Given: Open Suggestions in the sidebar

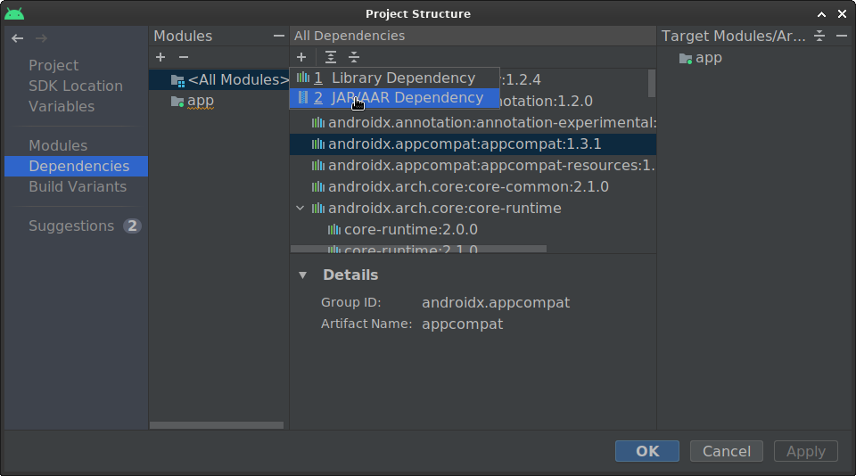Looking at the screenshot, I should pos(71,226).
